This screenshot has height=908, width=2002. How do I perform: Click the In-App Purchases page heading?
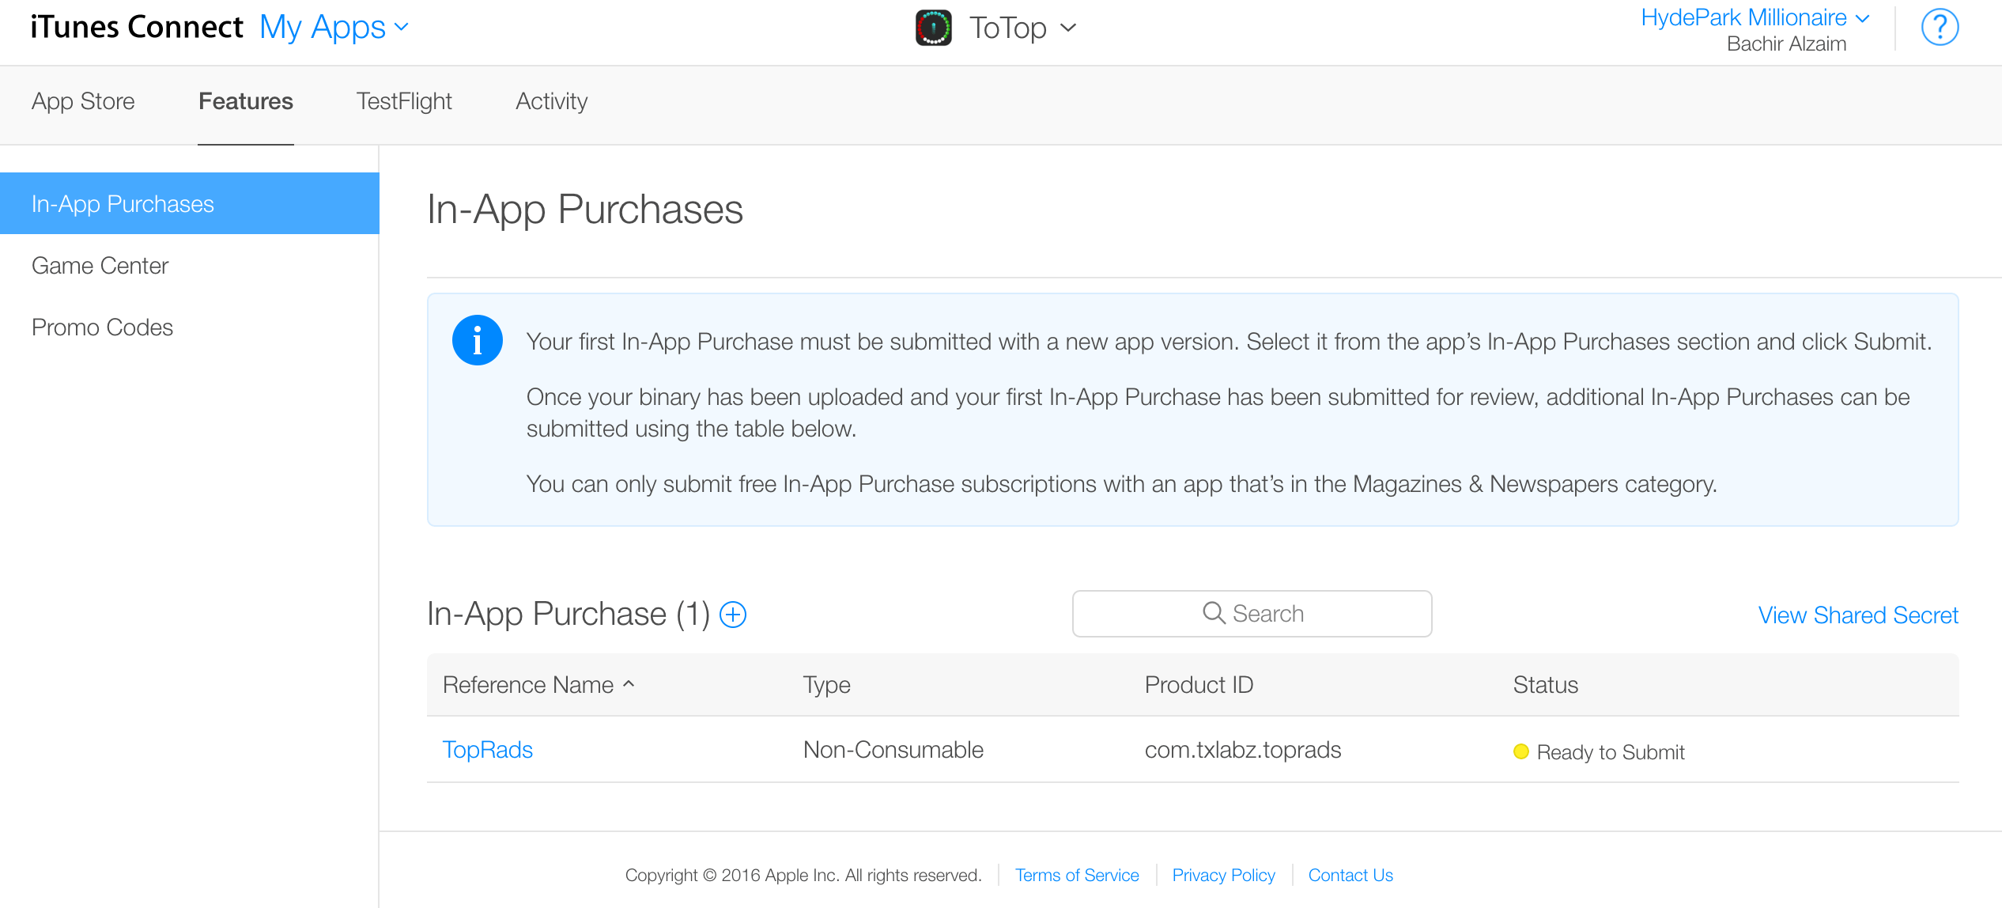click(x=585, y=210)
